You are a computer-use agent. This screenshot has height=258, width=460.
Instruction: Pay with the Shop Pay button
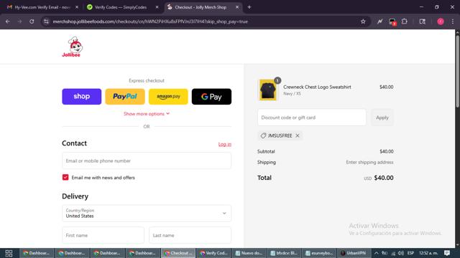pyautogui.click(x=81, y=97)
